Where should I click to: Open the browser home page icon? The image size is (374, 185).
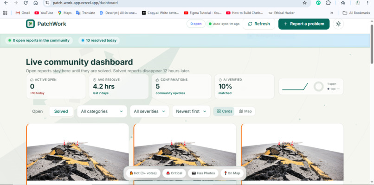click(x=36, y=3)
